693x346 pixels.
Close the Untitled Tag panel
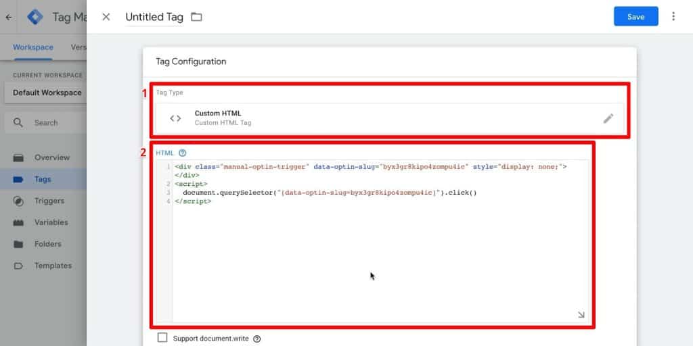coord(106,17)
